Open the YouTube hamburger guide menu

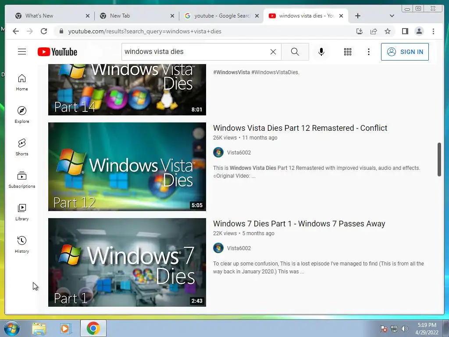22,52
